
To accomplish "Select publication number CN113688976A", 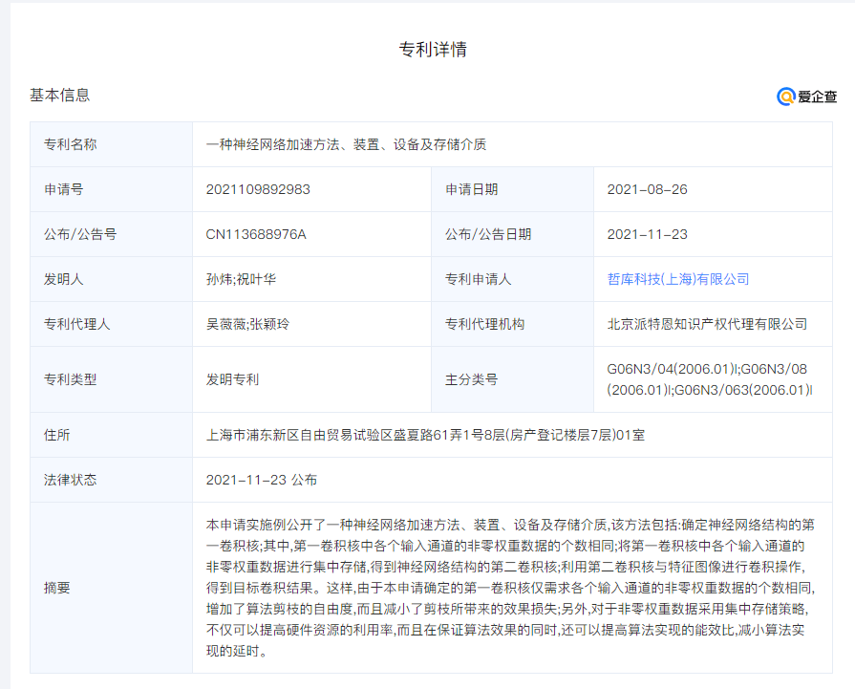I will (x=256, y=234).
